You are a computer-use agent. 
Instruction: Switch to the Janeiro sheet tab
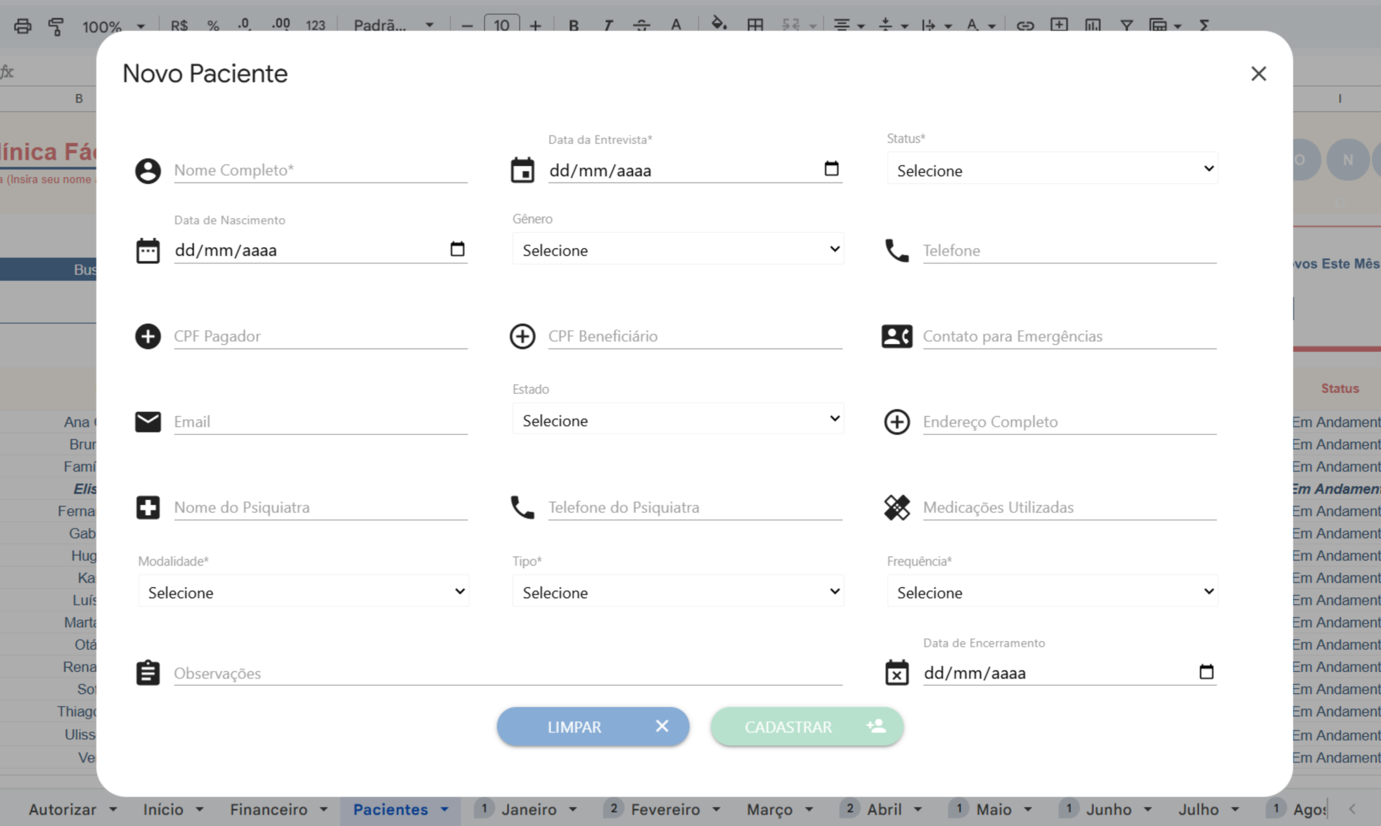(x=529, y=809)
